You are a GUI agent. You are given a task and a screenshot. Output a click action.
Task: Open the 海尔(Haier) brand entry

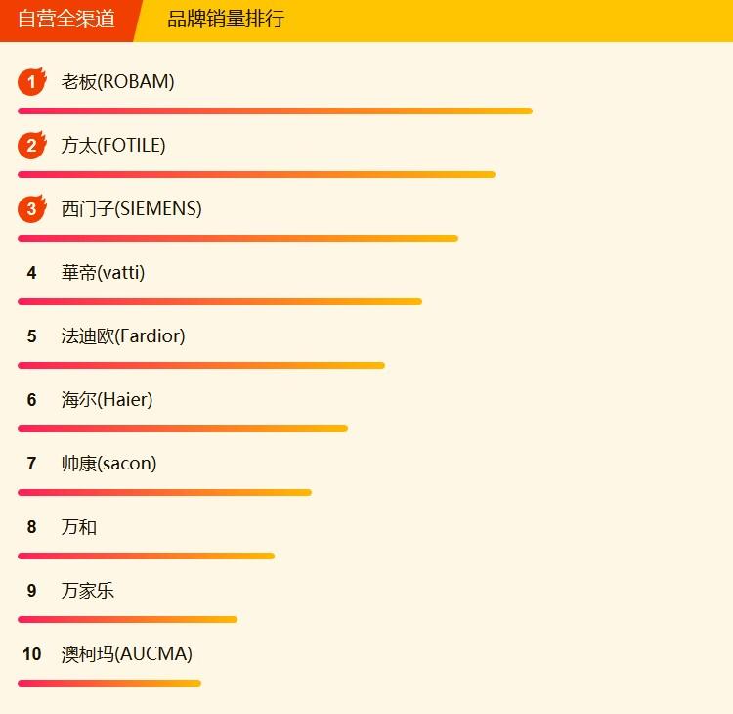click(108, 400)
